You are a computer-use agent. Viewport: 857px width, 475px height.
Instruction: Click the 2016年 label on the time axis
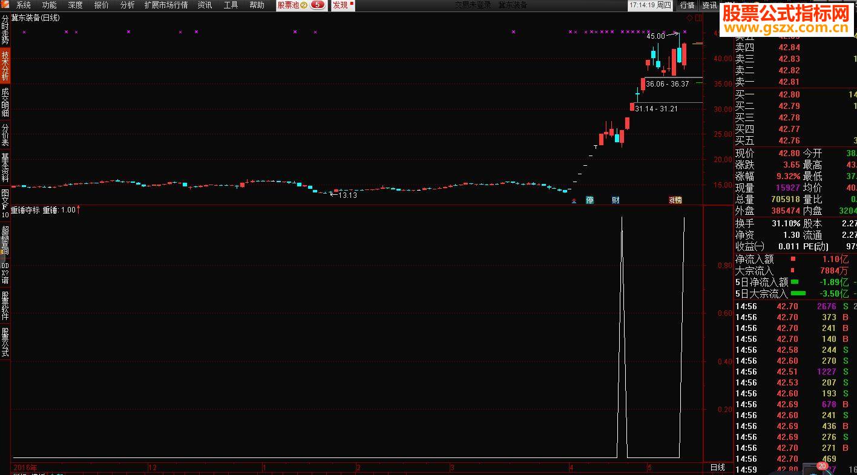[25, 468]
